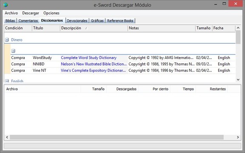Click the Dinero group label

pos(17,40)
